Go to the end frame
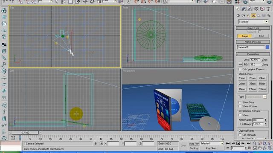The width and height of the screenshot is (273, 153). click(x=248, y=144)
